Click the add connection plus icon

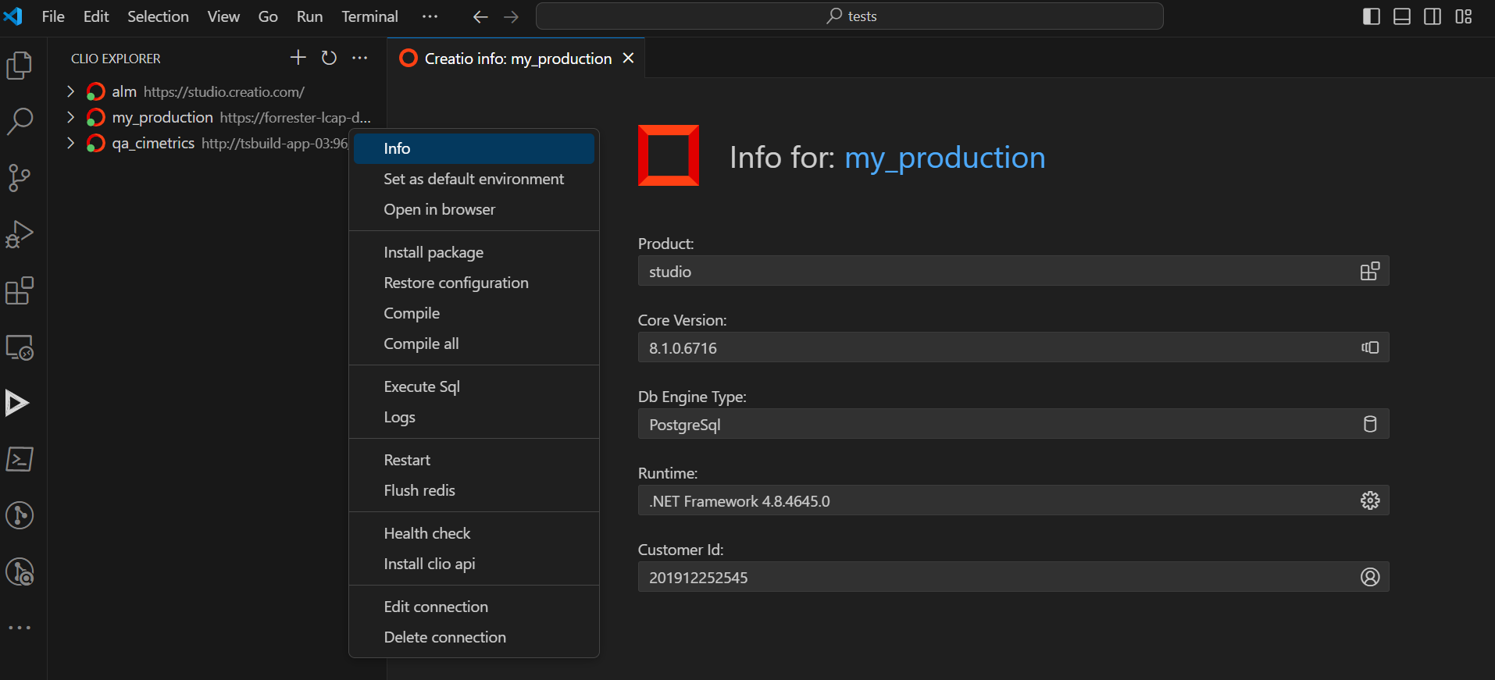298,58
